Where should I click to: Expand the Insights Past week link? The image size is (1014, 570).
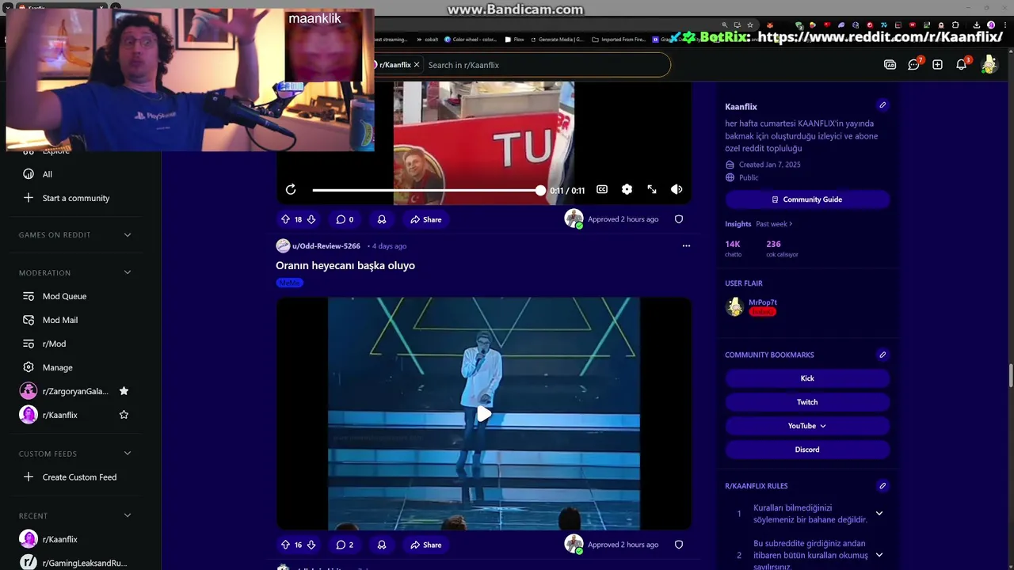pyautogui.click(x=774, y=224)
